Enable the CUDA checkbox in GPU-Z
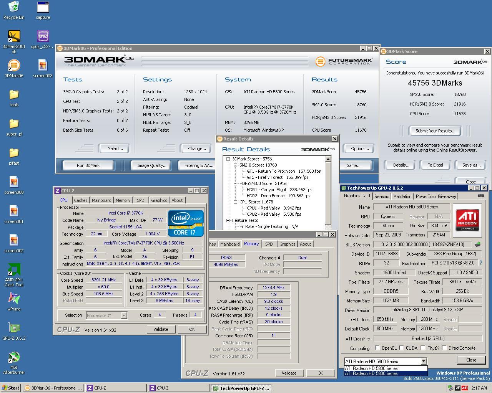The width and height of the screenshot is (492, 393). click(401, 348)
